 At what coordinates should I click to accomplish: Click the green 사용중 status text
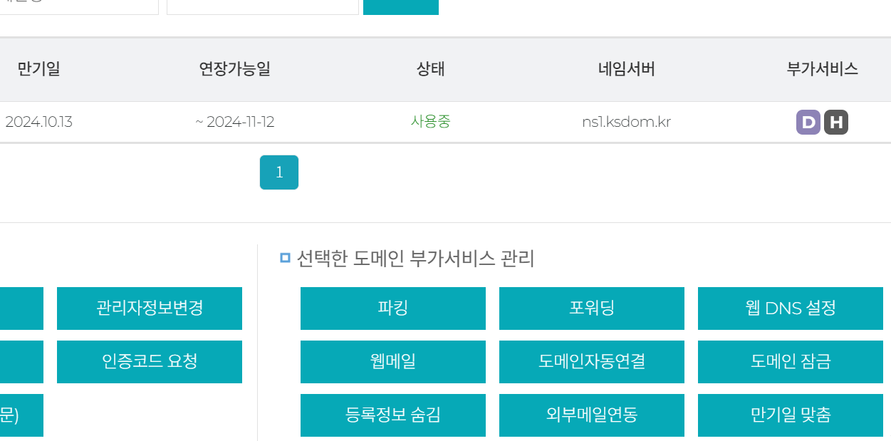(431, 122)
